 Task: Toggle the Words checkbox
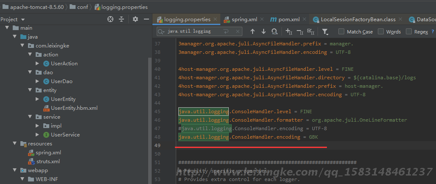click(381, 32)
